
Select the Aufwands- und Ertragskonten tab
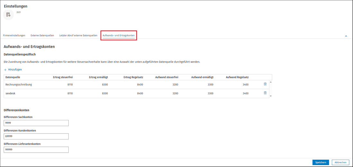pyautogui.click(x=119, y=36)
